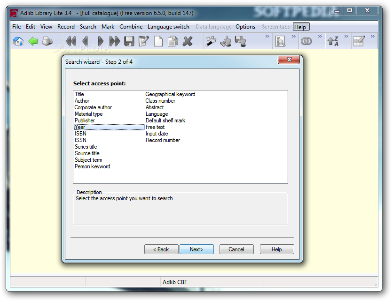
Task: Click the floppy disk save icon
Action: [129, 41]
